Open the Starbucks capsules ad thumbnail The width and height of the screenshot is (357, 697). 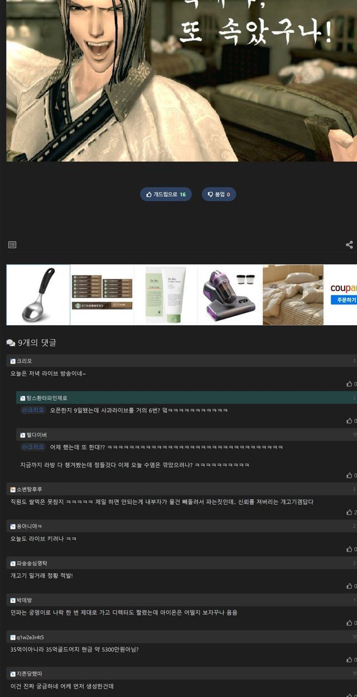pos(102,295)
